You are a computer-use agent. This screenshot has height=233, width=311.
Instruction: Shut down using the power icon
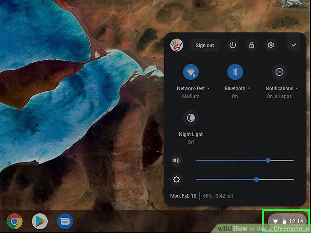click(x=233, y=45)
